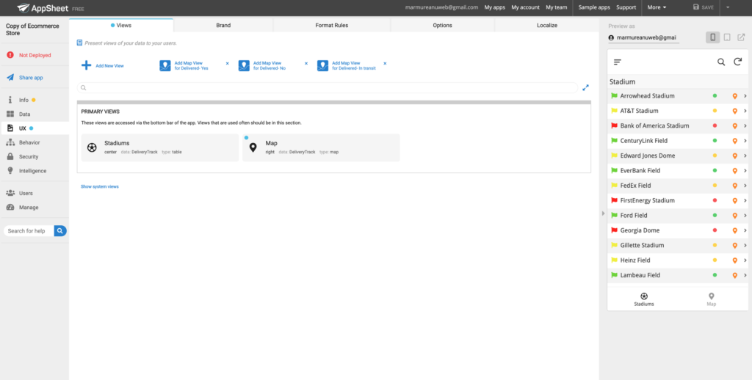The height and width of the screenshot is (380, 752).
Task: Expand CenturyLink Field row chevron
Action: pyautogui.click(x=745, y=140)
